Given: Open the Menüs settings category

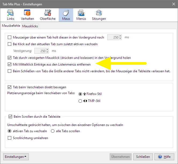Looking at the screenshot, I should click(x=81, y=15).
